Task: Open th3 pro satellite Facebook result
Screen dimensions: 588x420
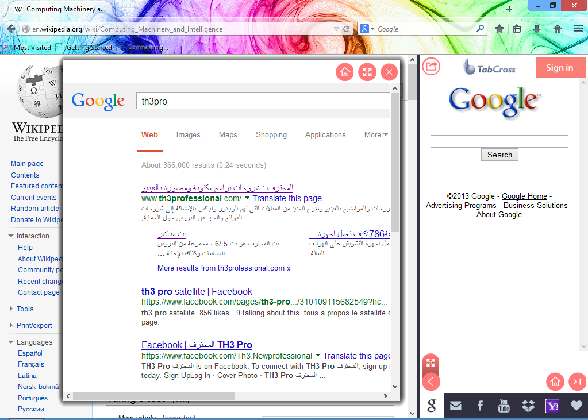Action: click(x=197, y=291)
